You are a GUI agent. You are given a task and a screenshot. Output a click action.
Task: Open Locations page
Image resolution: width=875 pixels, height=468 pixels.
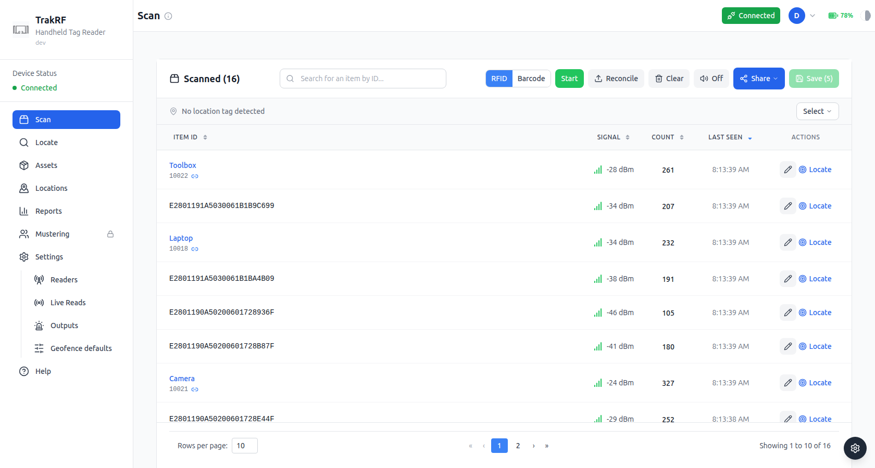[66, 188]
